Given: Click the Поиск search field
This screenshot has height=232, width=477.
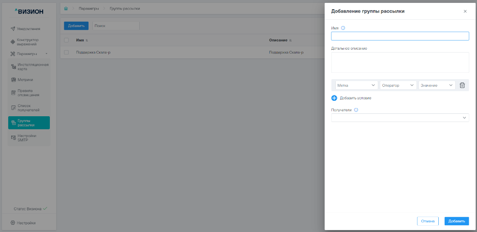Looking at the screenshot, I should click(x=116, y=26).
